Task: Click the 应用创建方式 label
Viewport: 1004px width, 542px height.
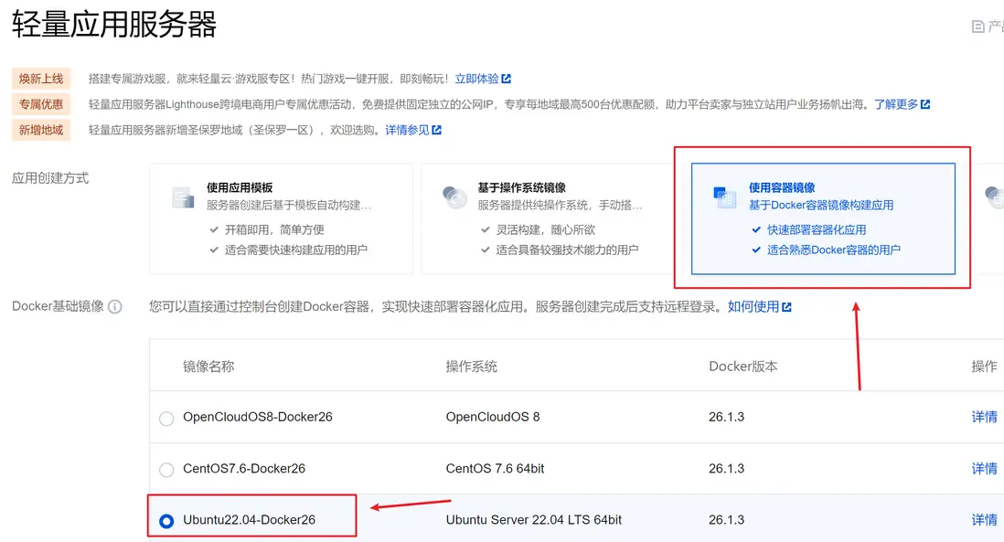Action: click(x=50, y=178)
